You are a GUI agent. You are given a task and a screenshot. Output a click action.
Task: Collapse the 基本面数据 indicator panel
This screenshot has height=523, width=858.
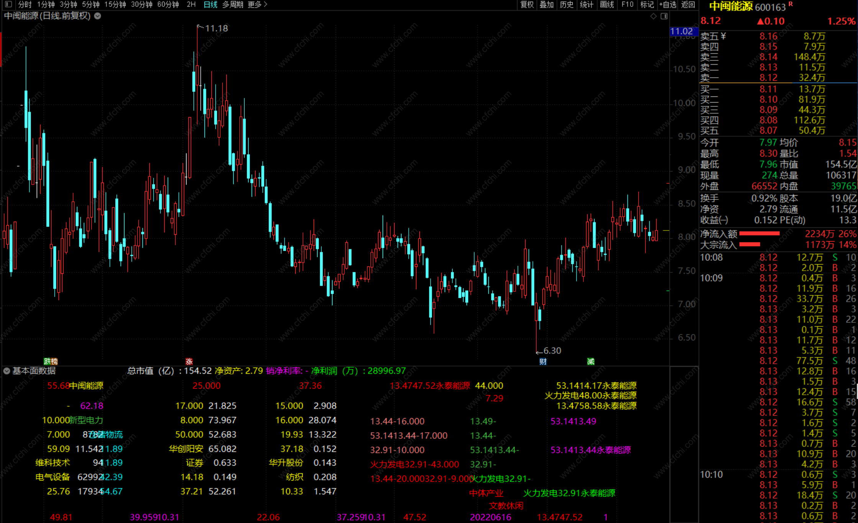pyautogui.click(x=7, y=371)
